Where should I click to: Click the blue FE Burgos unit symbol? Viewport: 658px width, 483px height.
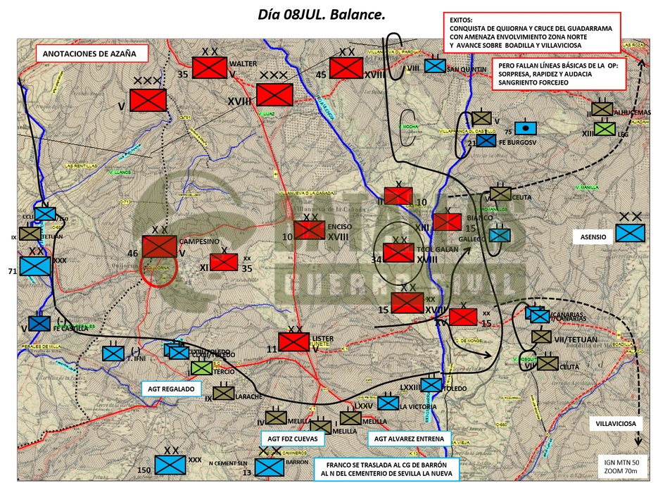[487, 140]
